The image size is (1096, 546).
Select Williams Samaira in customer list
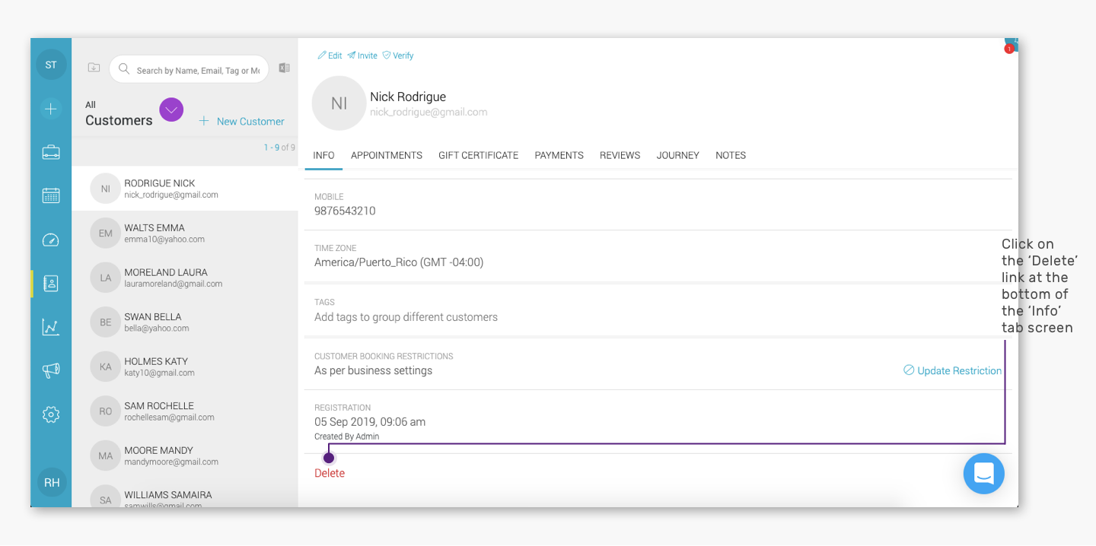pos(185,493)
